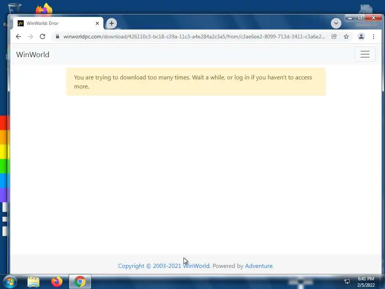Toggle the hamburger navigation menu
This screenshot has height=289, width=385.
(365, 54)
